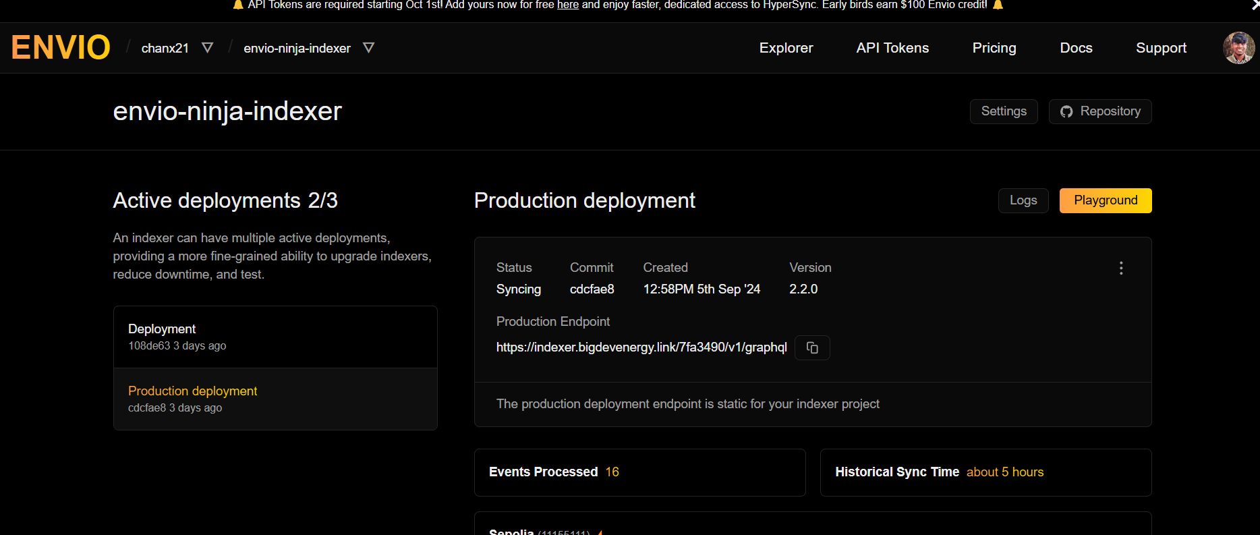Follow the 'here' link in the banner
The width and height of the screenshot is (1260, 535).
point(568,5)
